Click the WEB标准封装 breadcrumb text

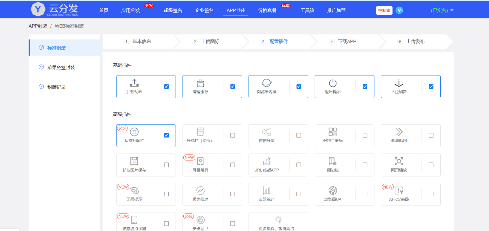click(x=69, y=26)
